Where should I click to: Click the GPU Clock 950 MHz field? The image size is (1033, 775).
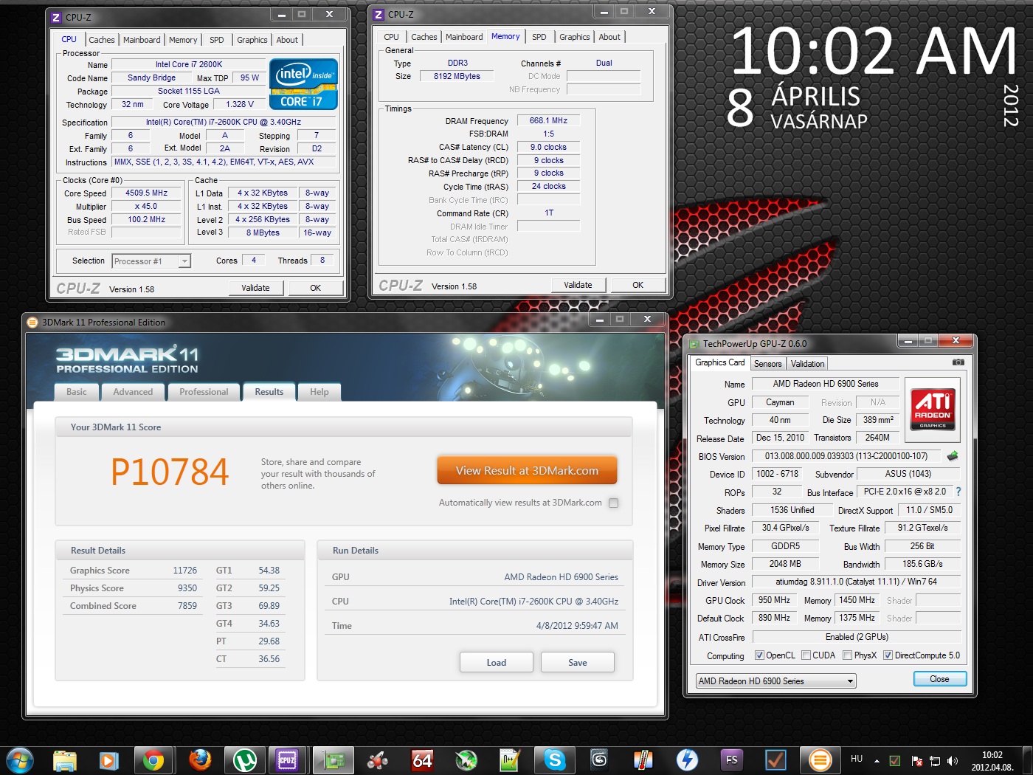tap(774, 600)
